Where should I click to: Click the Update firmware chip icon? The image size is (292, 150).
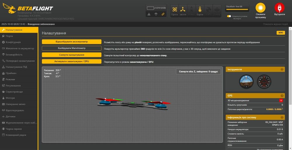coord(260,8)
